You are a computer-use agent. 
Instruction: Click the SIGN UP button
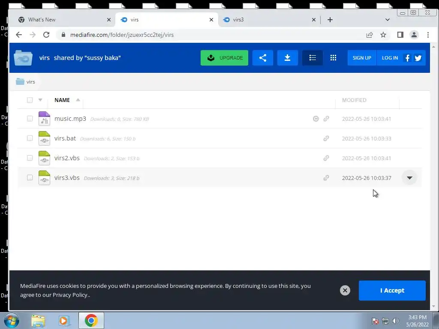point(362,58)
